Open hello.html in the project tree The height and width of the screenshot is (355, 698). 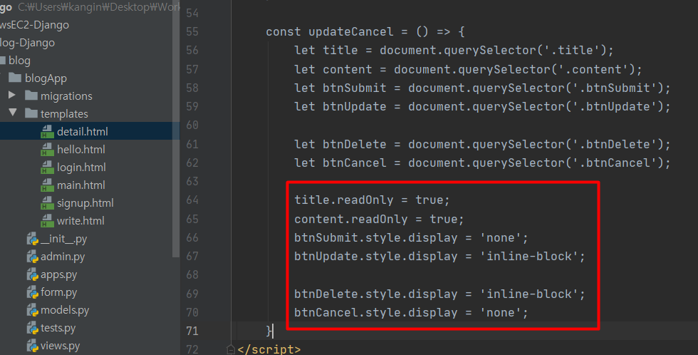81,149
